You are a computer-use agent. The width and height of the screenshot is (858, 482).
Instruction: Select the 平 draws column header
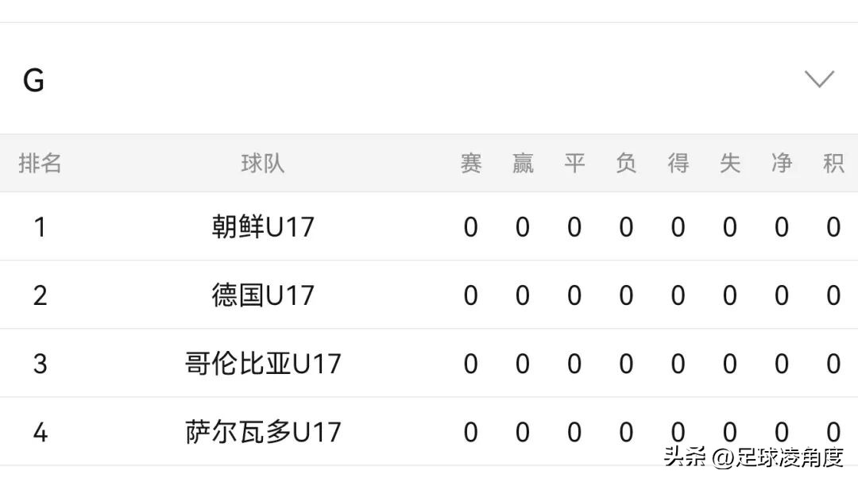click(x=574, y=163)
